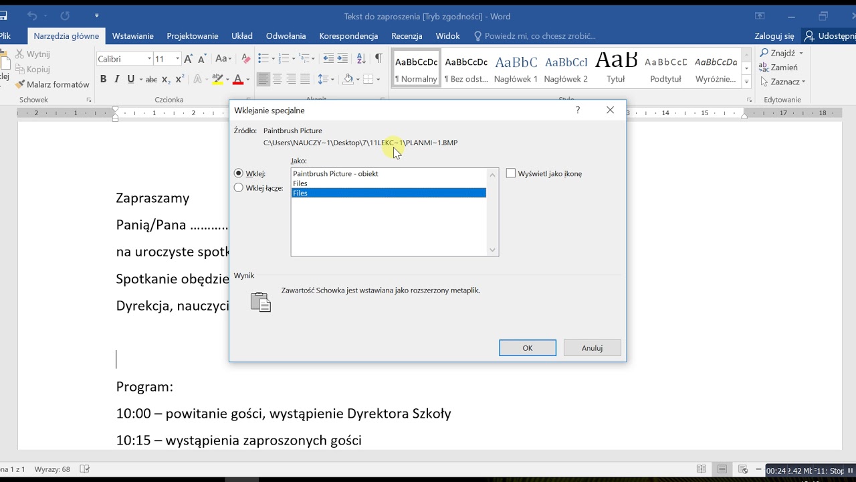This screenshot has height=482, width=856.
Task: Switch to the Recenzja tab
Action: pyautogui.click(x=407, y=36)
